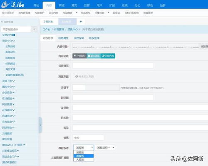Click the middle version-browse button in 内容功能
The image size is (208, 166).
point(94,56)
